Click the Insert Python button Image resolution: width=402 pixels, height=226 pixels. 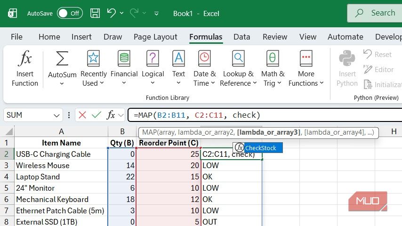347,68
